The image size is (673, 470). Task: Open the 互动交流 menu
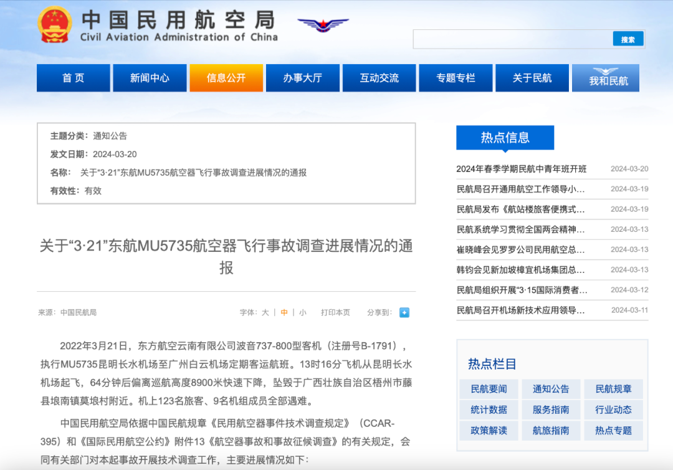[379, 77]
